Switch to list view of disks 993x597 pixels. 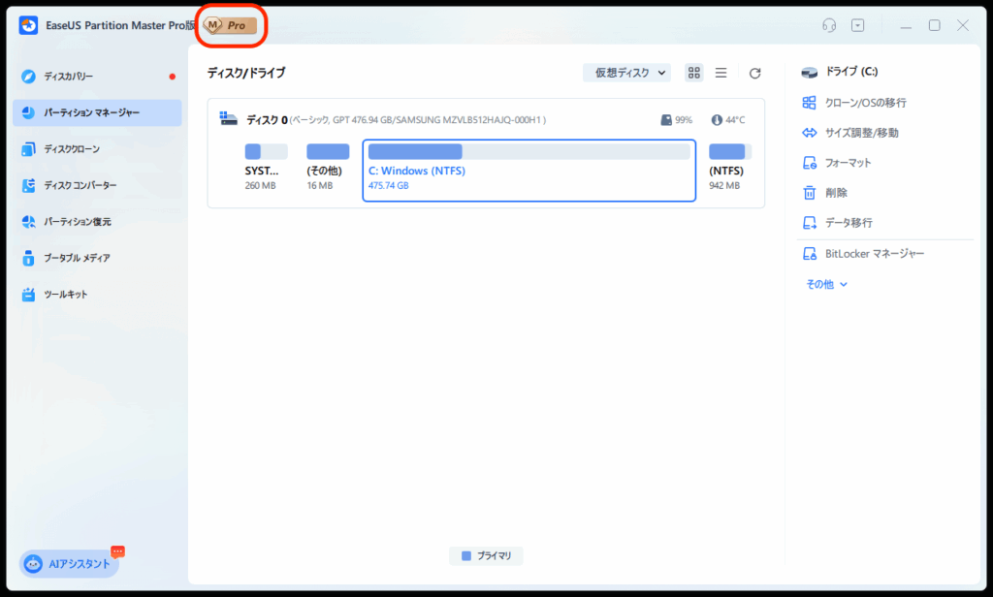pos(721,73)
